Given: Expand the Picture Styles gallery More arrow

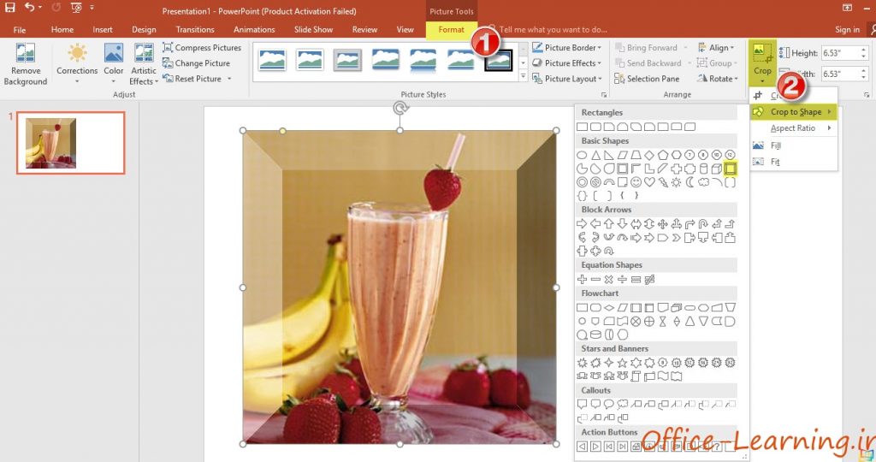Looking at the screenshot, I should click(523, 76).
